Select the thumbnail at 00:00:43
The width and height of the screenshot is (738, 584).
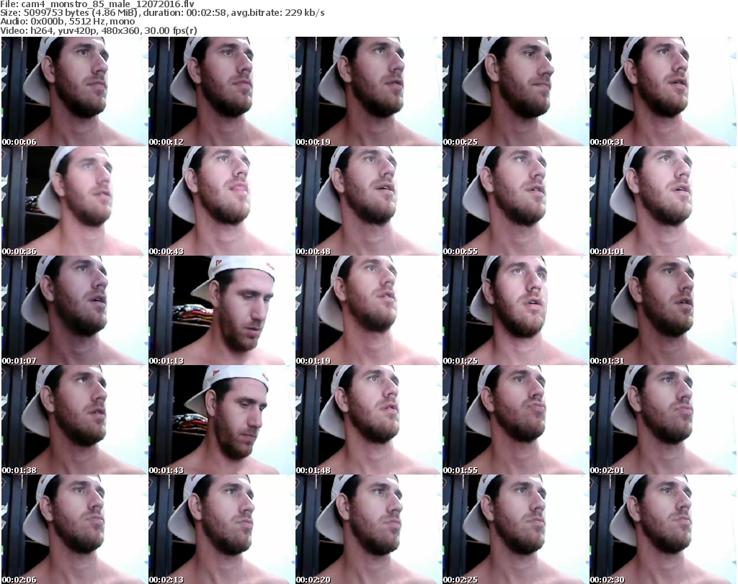coord(221,201)
